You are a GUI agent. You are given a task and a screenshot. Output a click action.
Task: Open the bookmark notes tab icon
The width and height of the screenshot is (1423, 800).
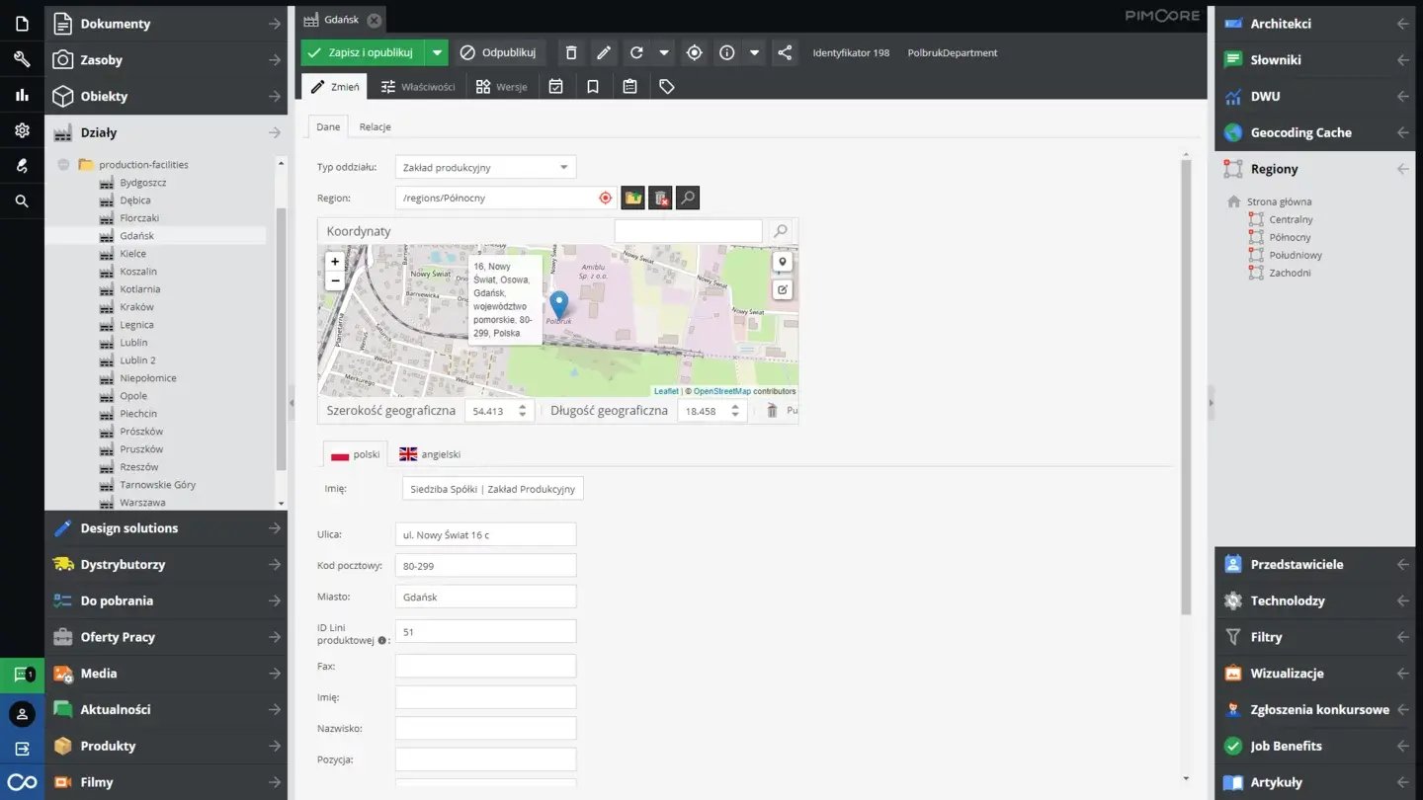point(593,87)
